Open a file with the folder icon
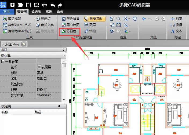The image size is (189, 135). point(20,5)
